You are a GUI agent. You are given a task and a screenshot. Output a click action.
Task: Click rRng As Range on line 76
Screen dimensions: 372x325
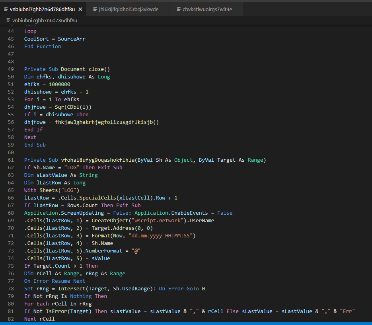click(x=105, y=274)
